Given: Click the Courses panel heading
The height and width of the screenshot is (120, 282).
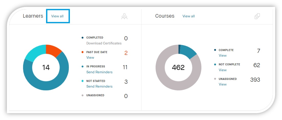Looking at the screenshot, I should 165,16.
